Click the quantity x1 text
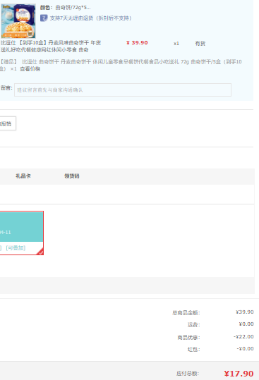Viewport: 259px width, 380px height. [176, 44]
